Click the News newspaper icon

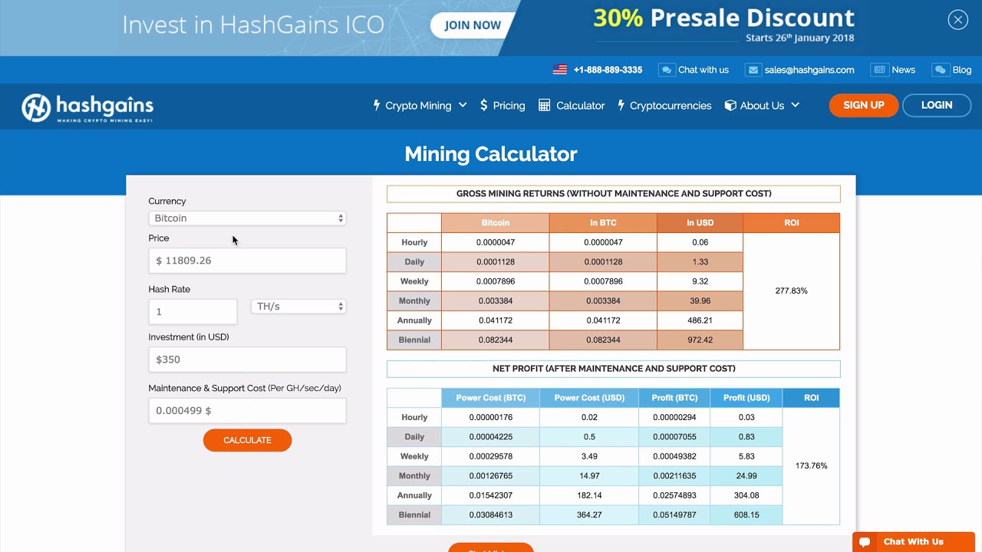(879, 70)
